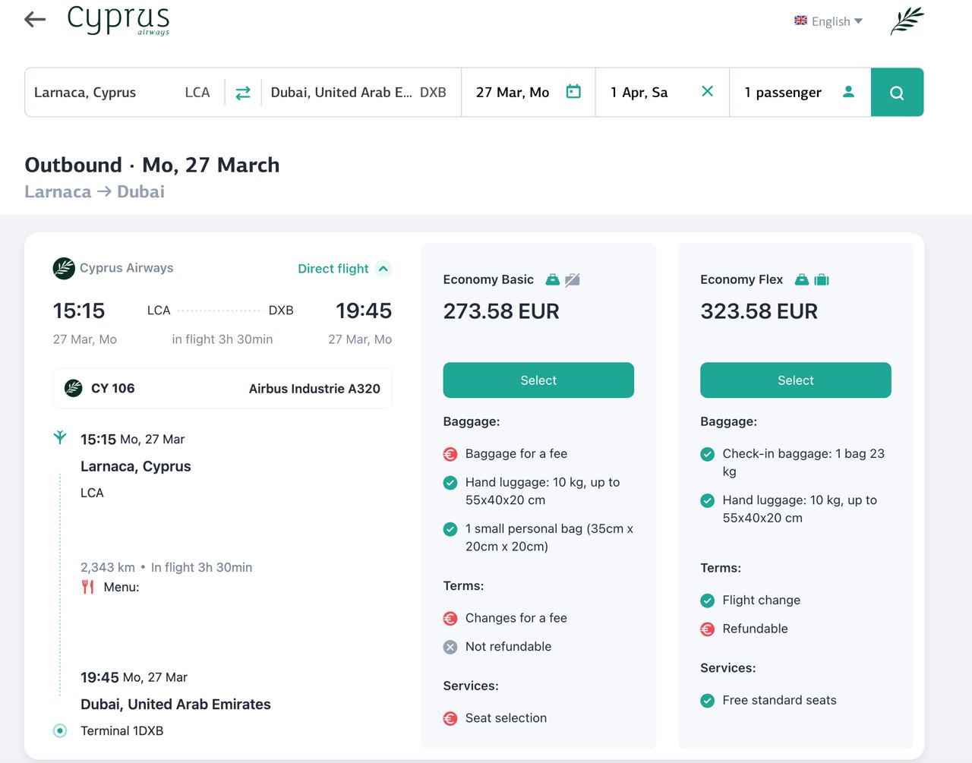Screen dimensions: 972x763
Task: Click the Economy Basic hand luggage icon
Action: pos(553,280)
